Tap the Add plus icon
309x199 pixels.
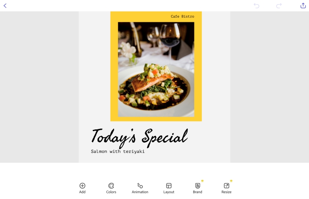(x=82, y=185)
